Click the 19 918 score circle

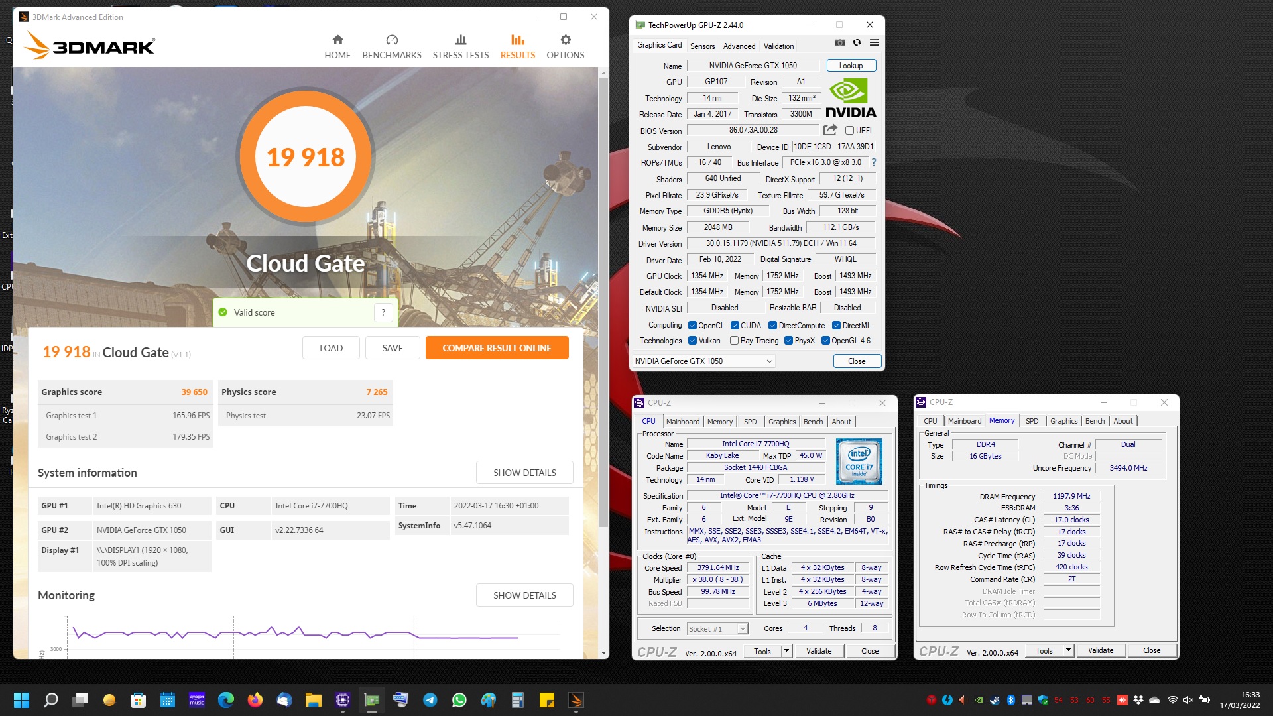click(x=306, y=157)
